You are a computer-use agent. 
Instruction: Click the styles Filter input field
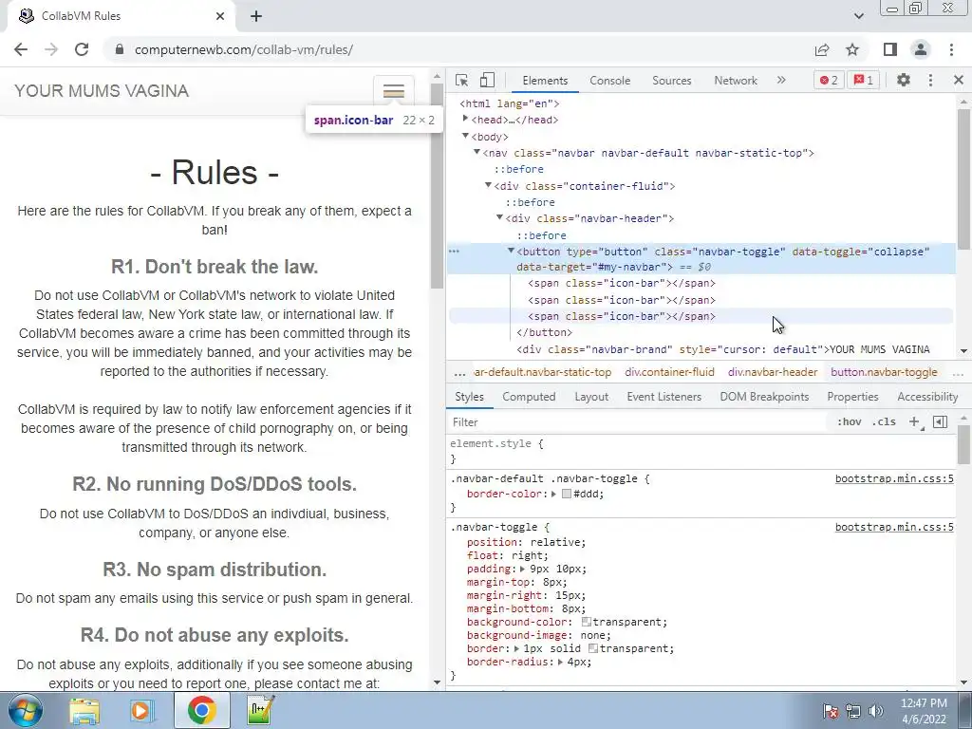tap(637, 422)
